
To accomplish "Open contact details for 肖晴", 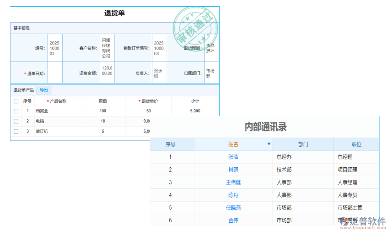I will coord(233,170).
